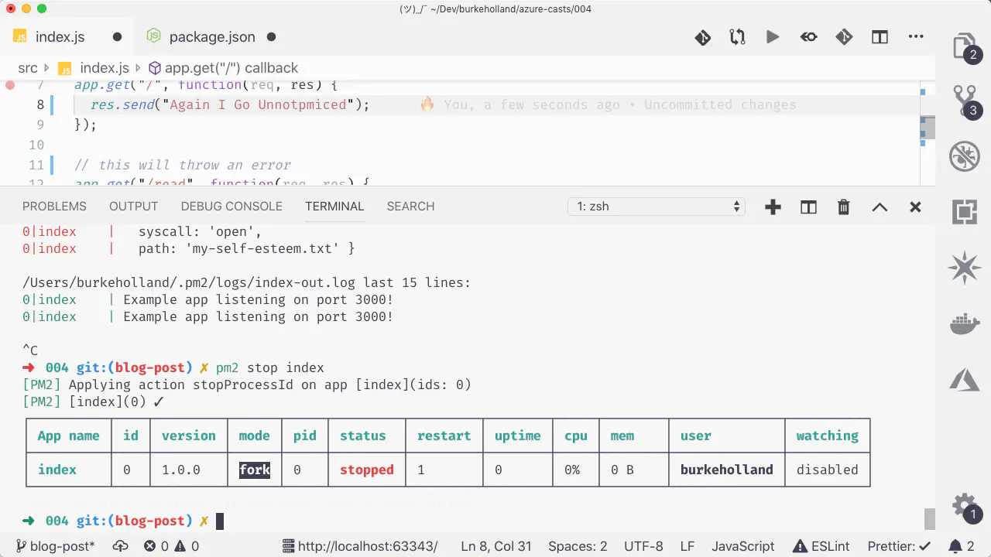The height and width of the screenshot is (557, 991).
Task: Split the terminal pane
Action: [808, 207]
